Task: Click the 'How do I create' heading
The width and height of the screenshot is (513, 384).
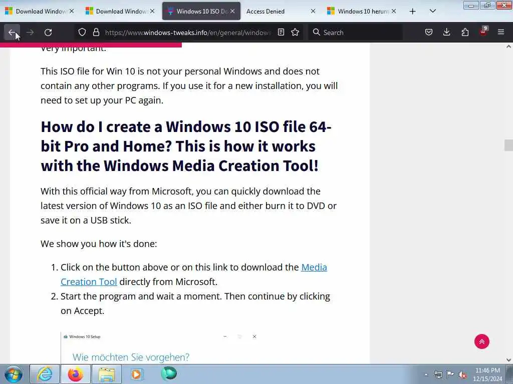Action: [186, 146]
